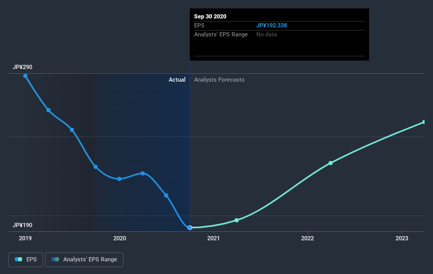Click the 2023 x-axis label
This screenshot has height=274, width=433.
click(x=401, y=238)
